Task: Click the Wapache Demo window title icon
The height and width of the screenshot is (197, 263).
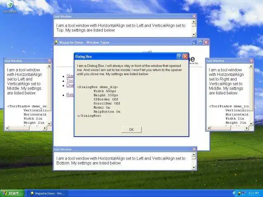Action: (56, 42)
